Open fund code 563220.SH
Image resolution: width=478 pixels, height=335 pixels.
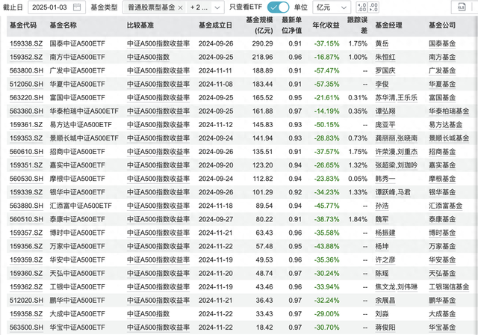[26, 98]
